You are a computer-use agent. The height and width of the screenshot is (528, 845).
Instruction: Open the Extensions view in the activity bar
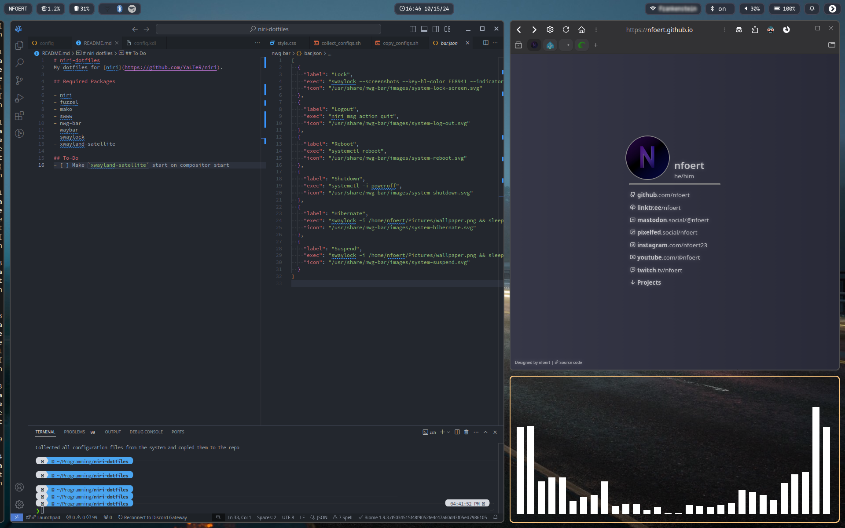click(19, 116)
